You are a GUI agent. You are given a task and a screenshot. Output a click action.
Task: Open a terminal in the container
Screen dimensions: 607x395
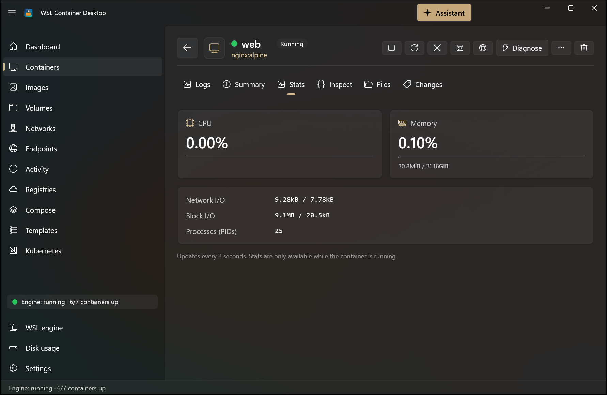(460, 48)
